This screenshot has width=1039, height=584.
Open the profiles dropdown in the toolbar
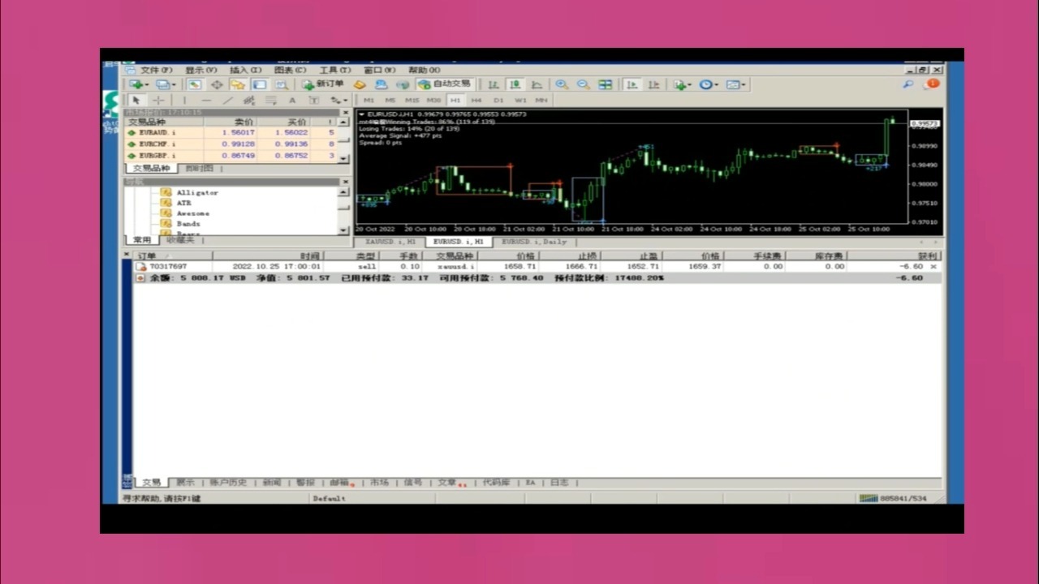coord(164,84)
